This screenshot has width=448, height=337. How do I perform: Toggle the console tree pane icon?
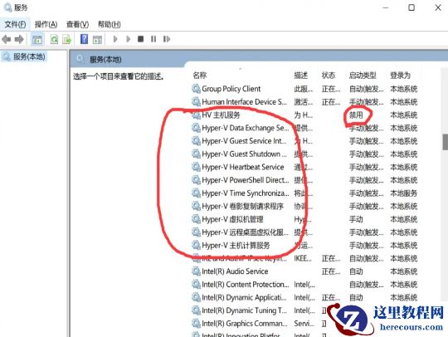click(37, 39)
